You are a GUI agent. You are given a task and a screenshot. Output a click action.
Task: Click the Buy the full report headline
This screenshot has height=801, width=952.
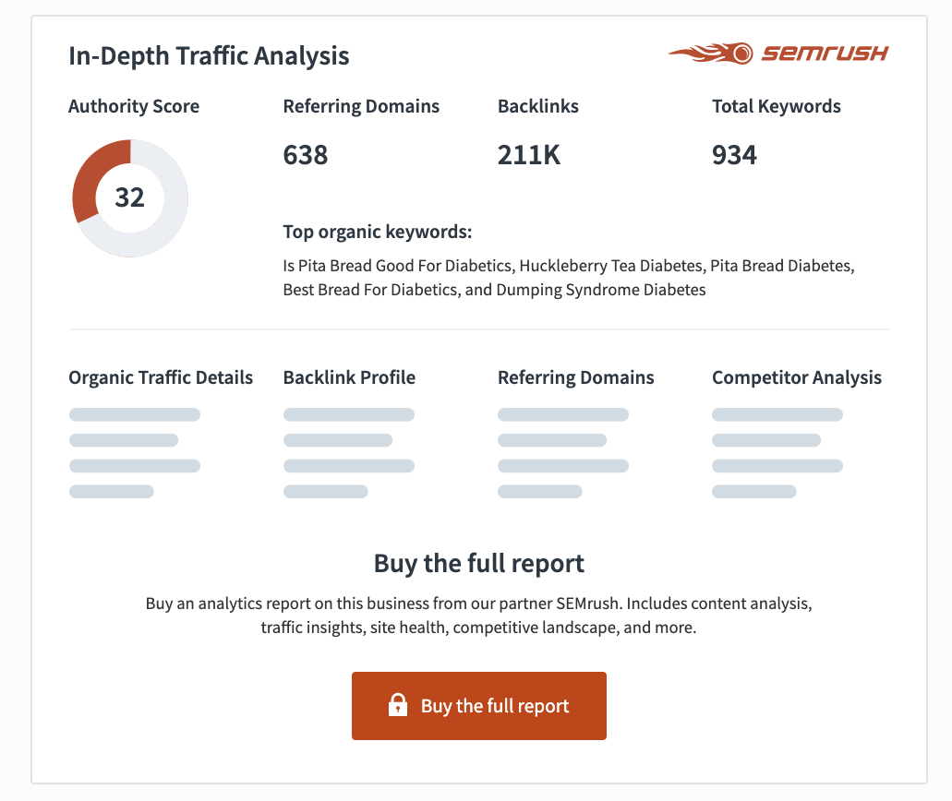coord(479,564)
